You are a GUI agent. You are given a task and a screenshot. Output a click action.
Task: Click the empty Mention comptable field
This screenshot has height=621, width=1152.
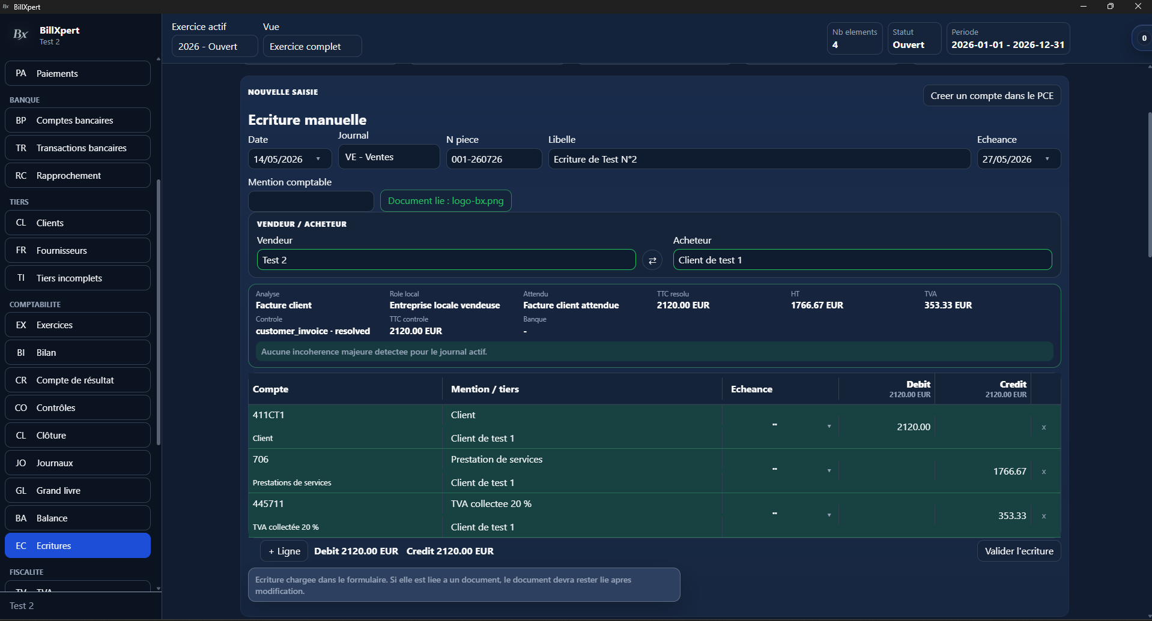(x=311, y=201)
